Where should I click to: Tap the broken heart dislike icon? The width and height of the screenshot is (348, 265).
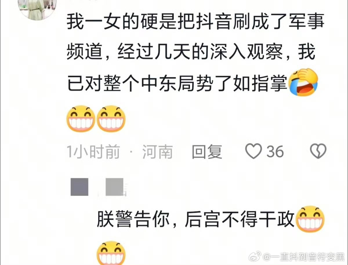tap(318, 151)
